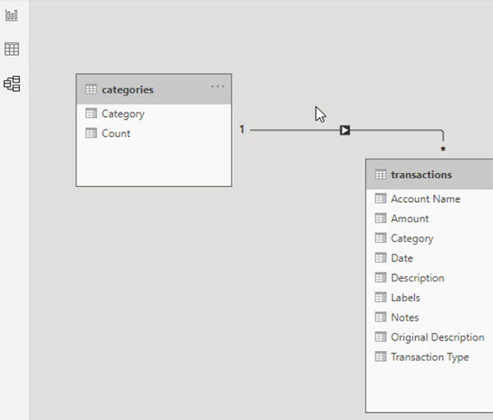This screenshot has width=493, height=420.
Task: Select Amount field in transactions
Action: pos(430,218)
